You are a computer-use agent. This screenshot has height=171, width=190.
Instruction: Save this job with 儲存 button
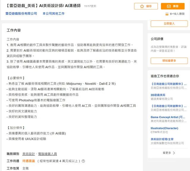(146, 6)
